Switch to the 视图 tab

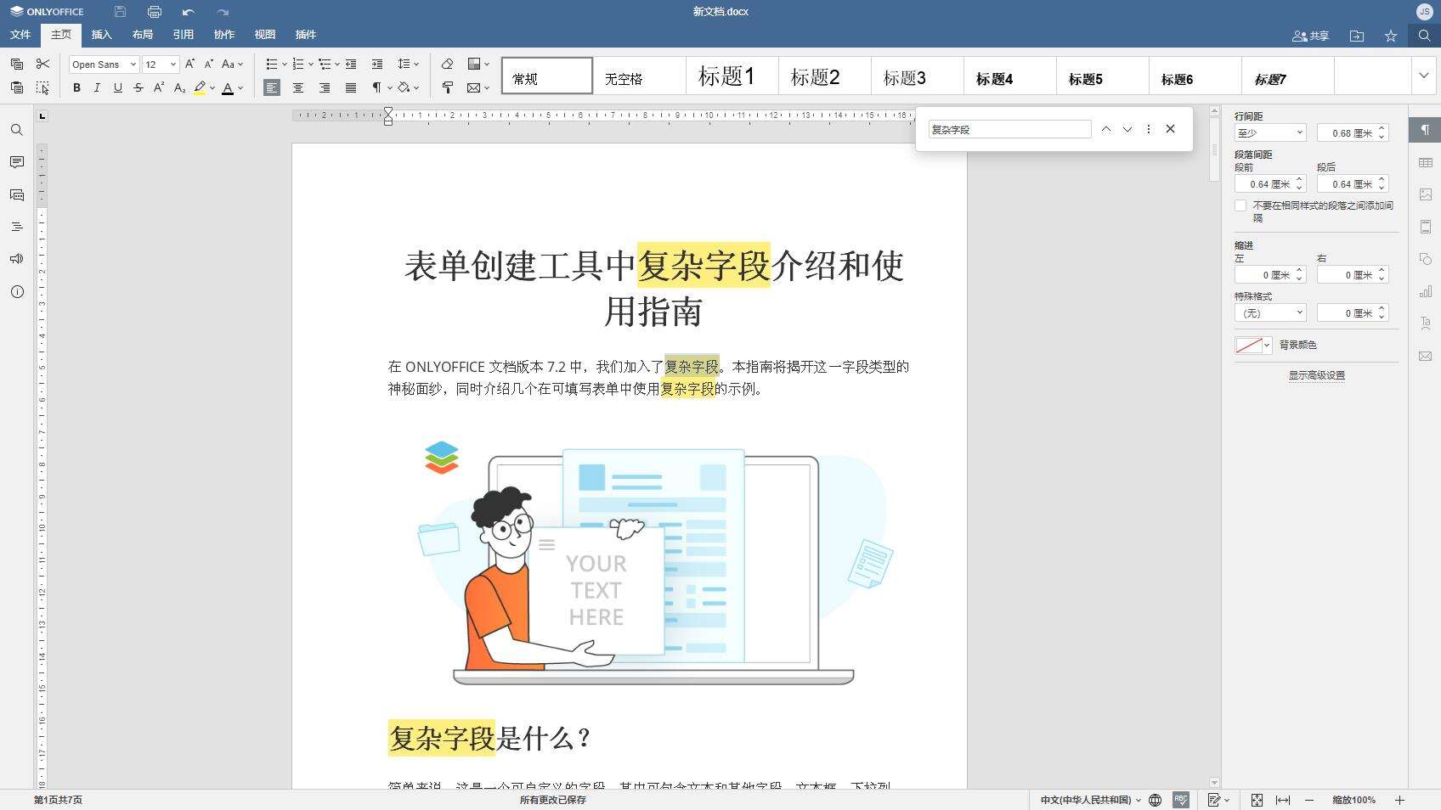click(x=265, y=35)
